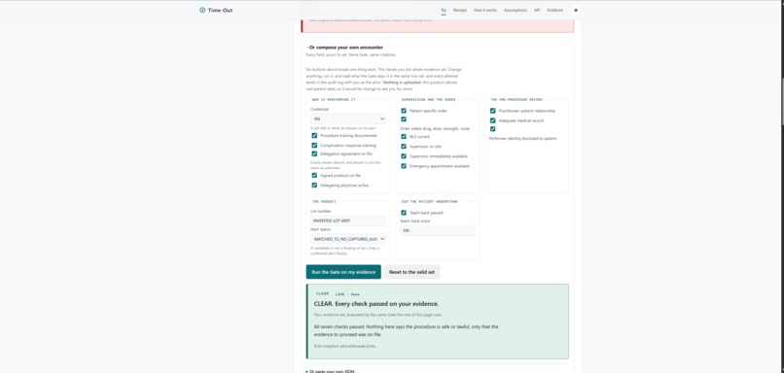Collapse the 'Or compose your own encounter' section

pyautogui.click(x=344, y=48)
